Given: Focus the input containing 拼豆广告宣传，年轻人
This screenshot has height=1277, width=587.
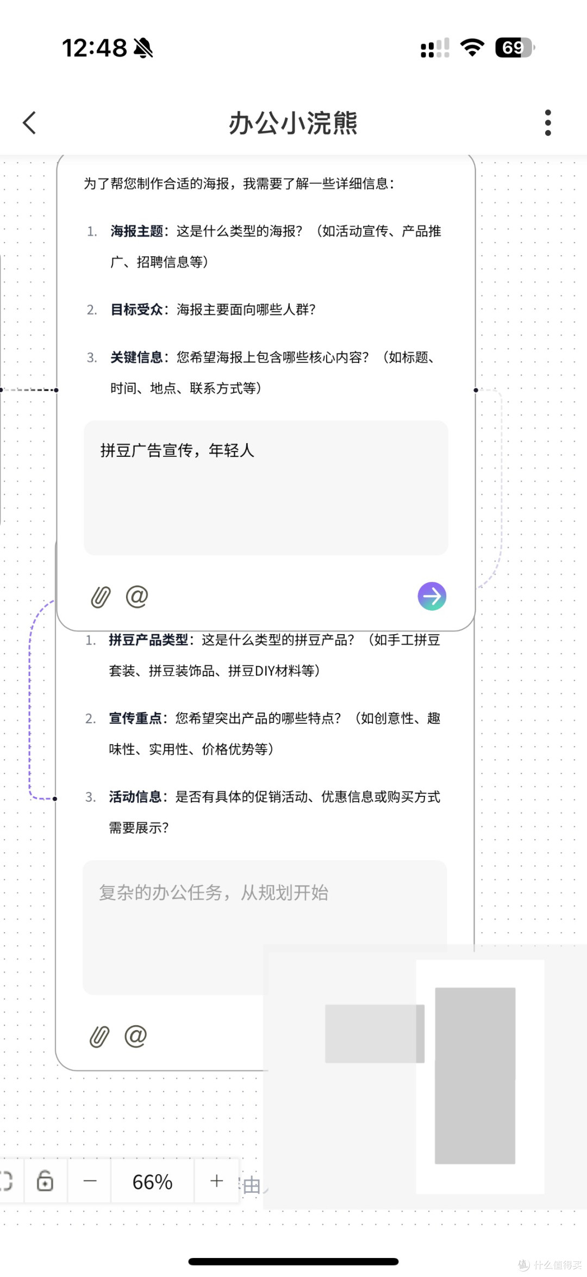Looking at the screenshot, I should 266,488.
